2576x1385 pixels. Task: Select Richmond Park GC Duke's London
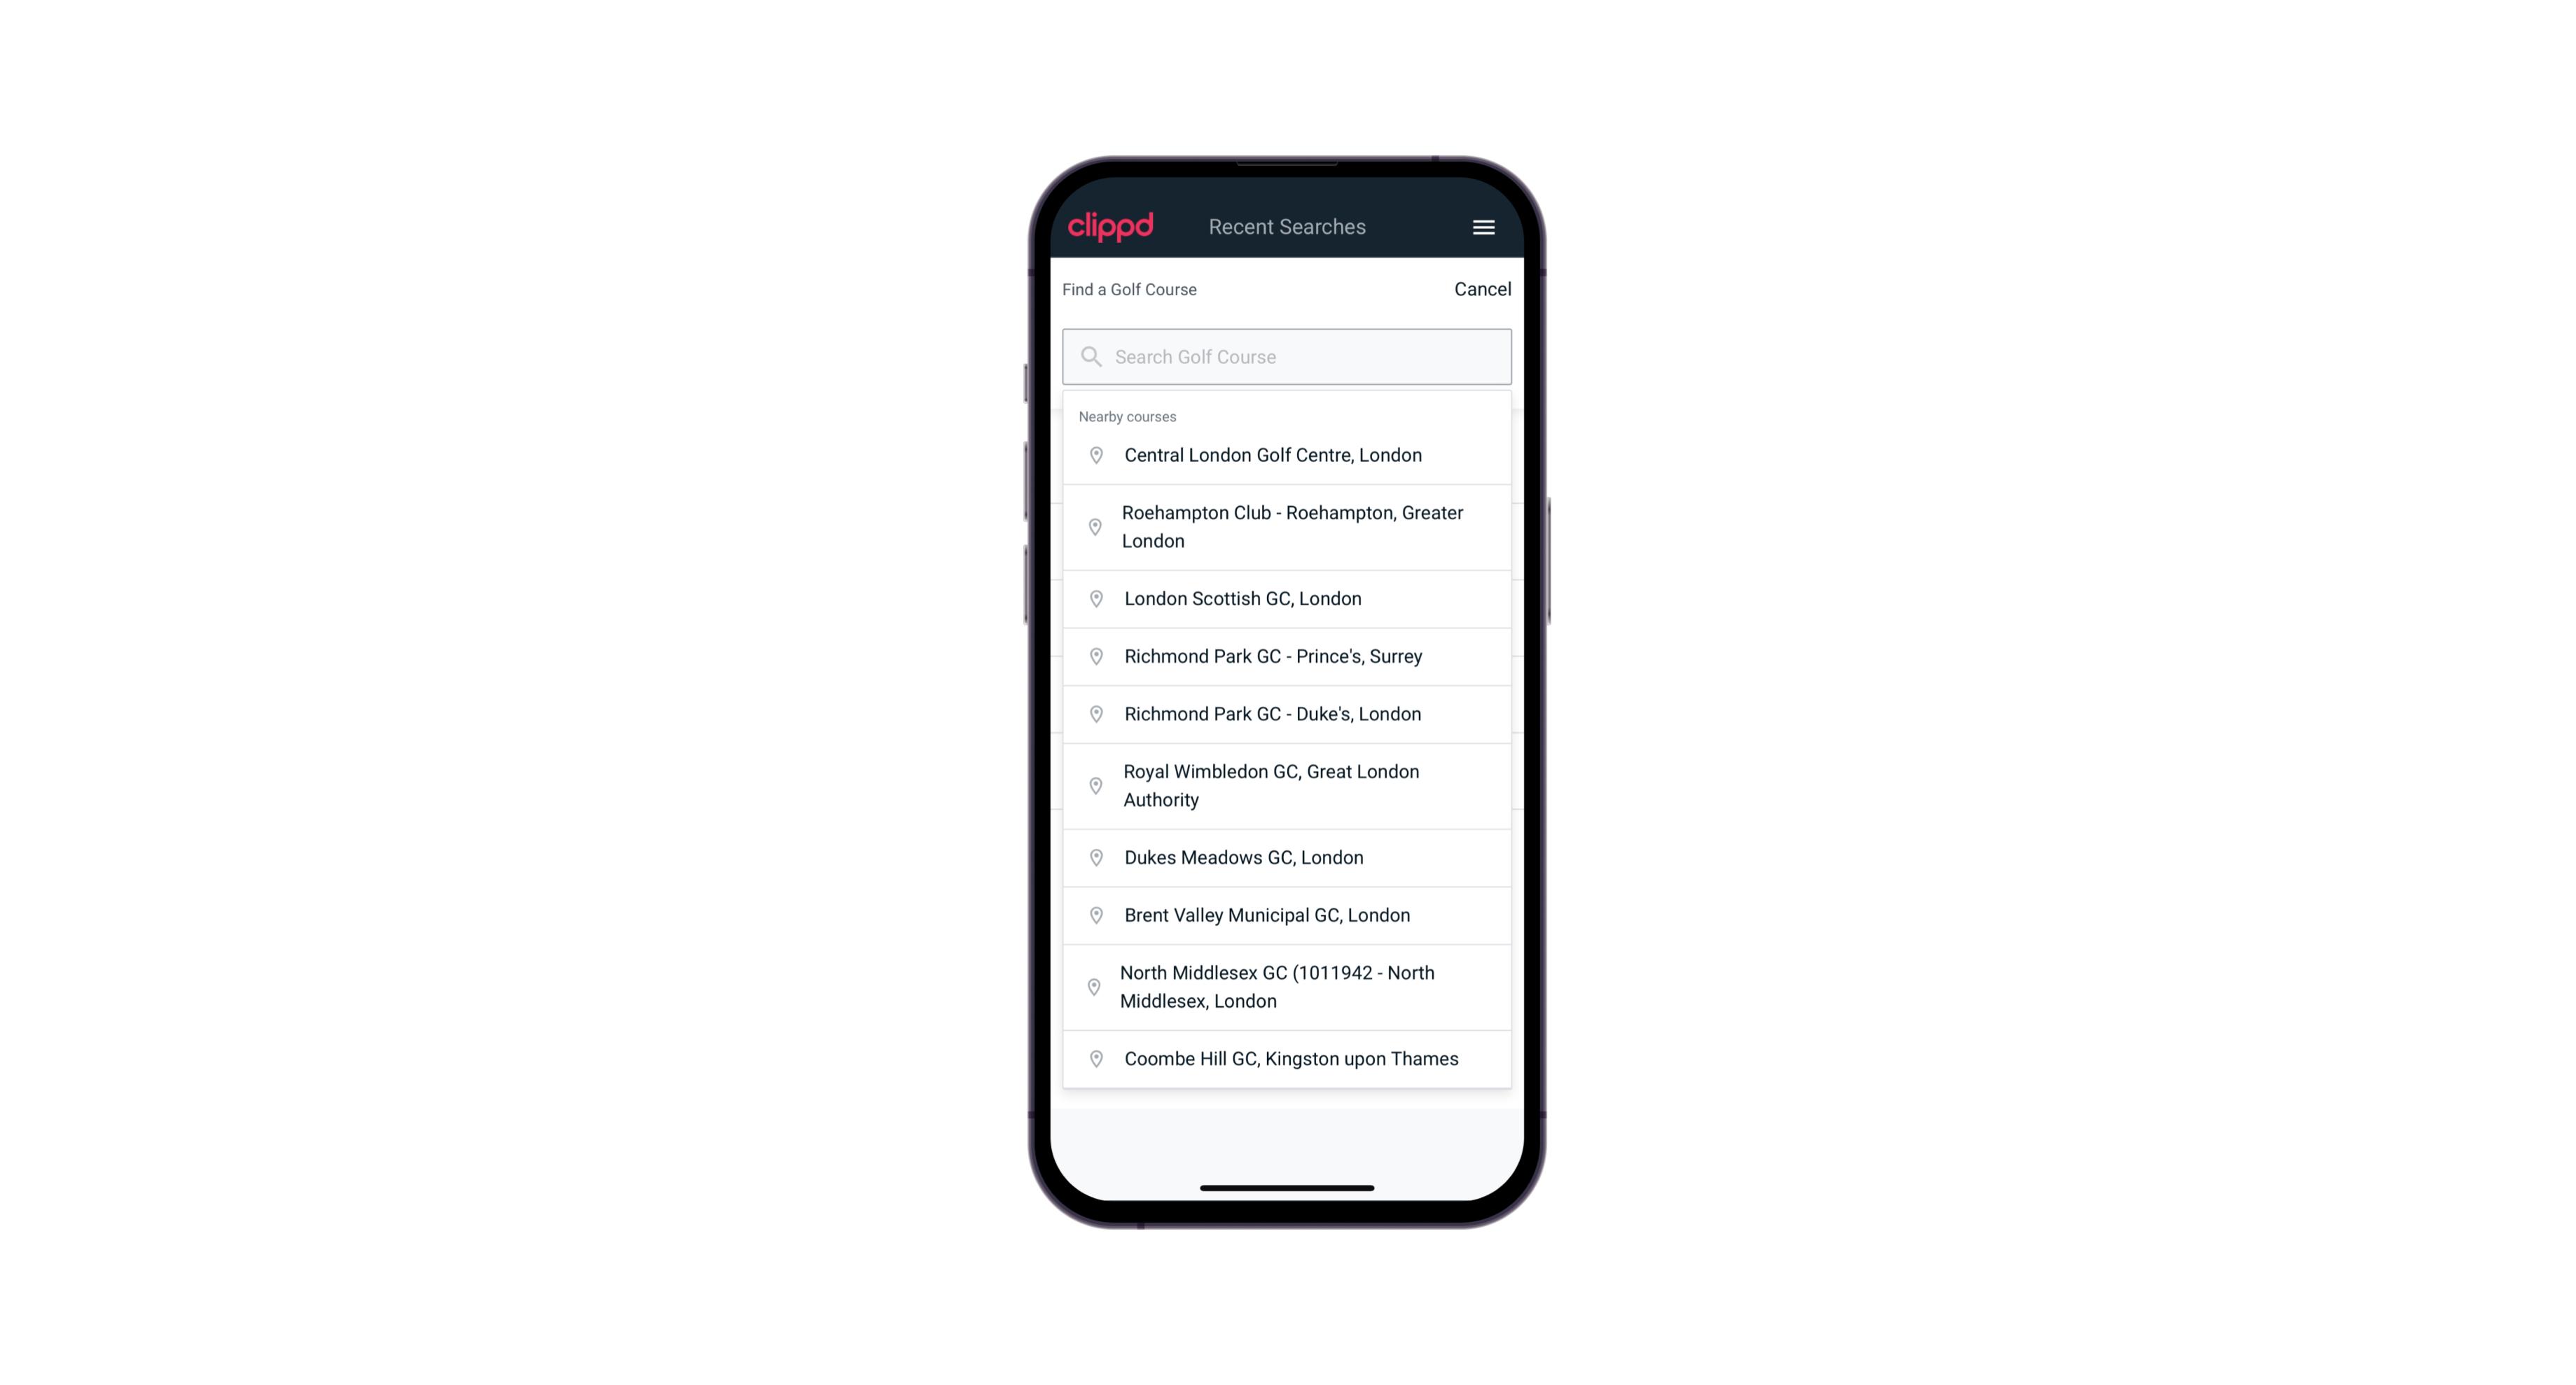coord(1287,713)
